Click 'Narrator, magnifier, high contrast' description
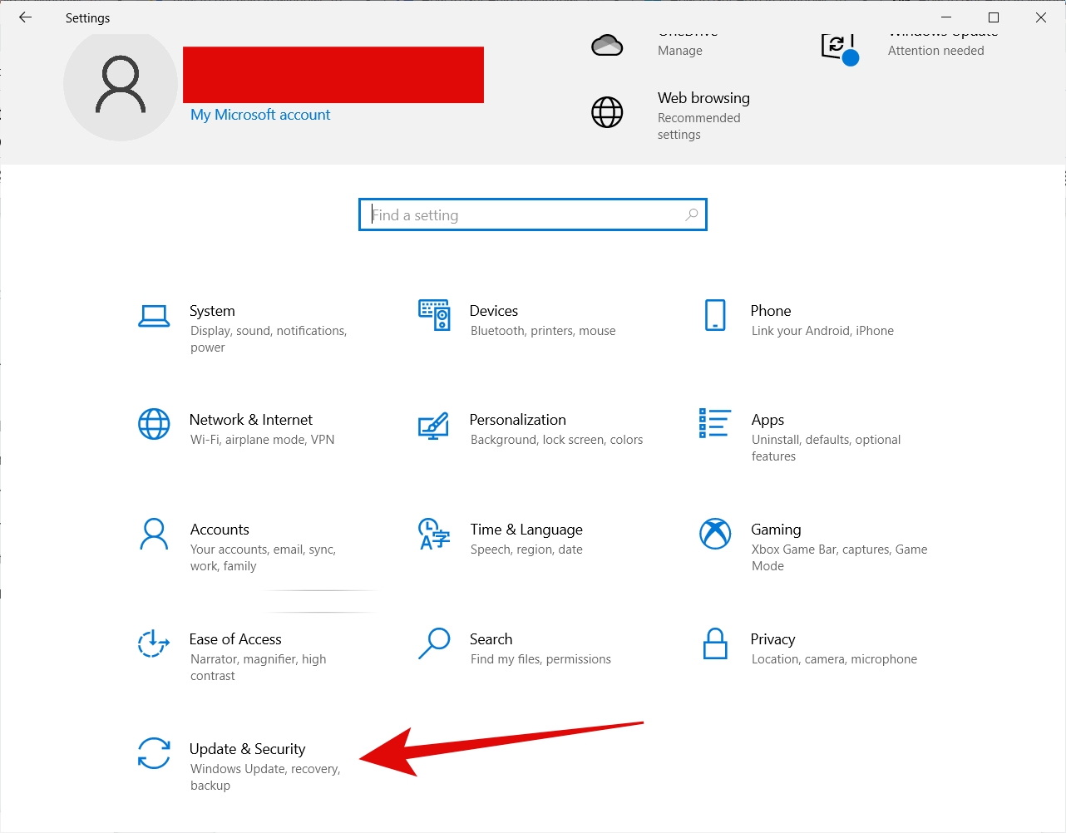 [x=258, y=668]
